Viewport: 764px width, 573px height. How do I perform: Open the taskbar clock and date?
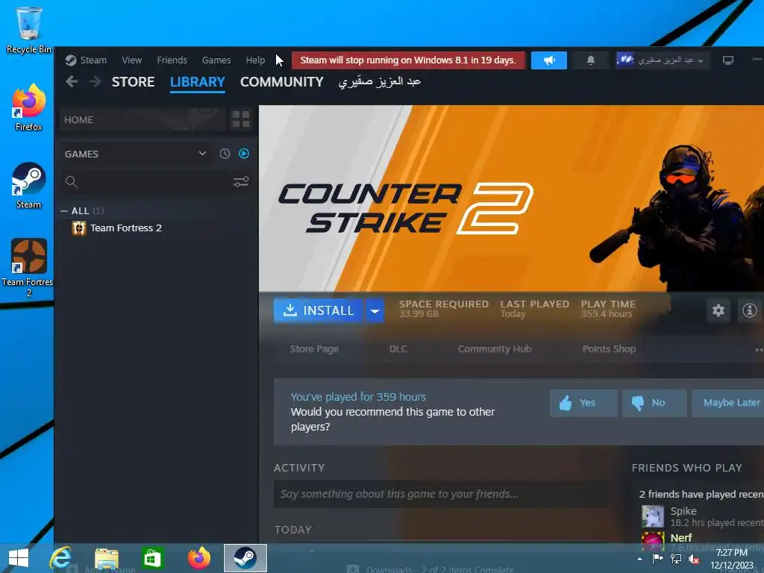[x=732, y=559]
